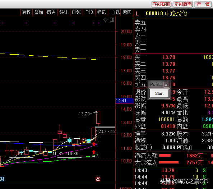Click the 收益(一) value 0.089
Screen dimensions: 213x189
coord(169,147)
